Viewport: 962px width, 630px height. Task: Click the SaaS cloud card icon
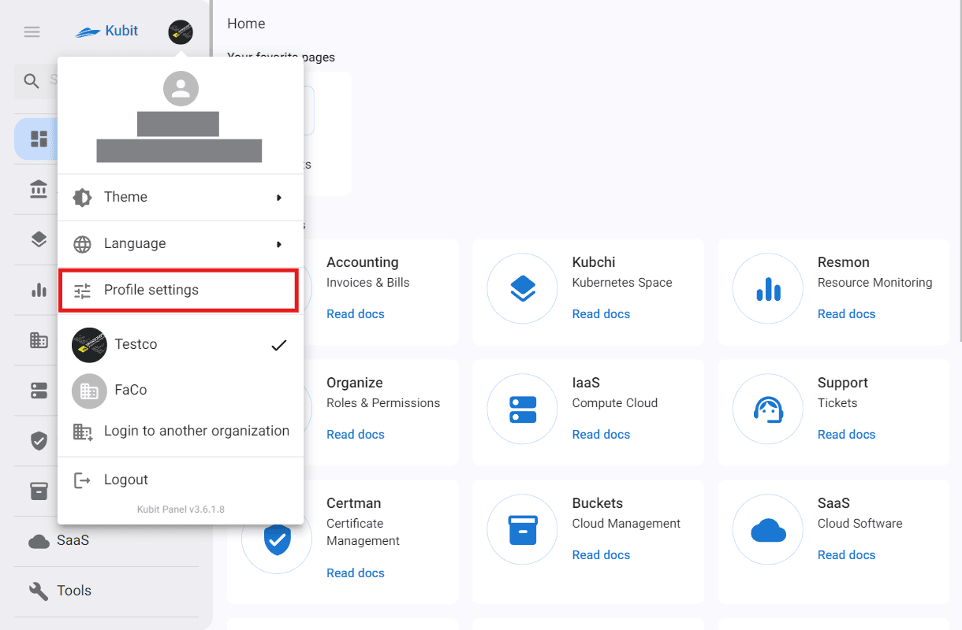[x=768, y=531]
